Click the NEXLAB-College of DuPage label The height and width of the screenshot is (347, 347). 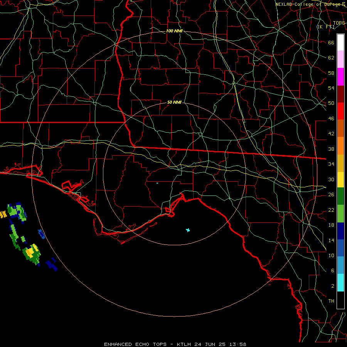[x=310, y=4]
